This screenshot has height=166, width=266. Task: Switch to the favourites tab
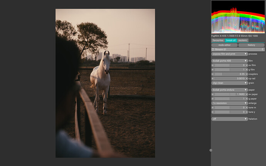[218, 40]
